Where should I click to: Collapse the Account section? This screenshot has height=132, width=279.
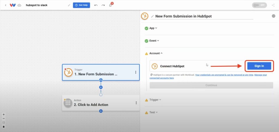(156, 53)
